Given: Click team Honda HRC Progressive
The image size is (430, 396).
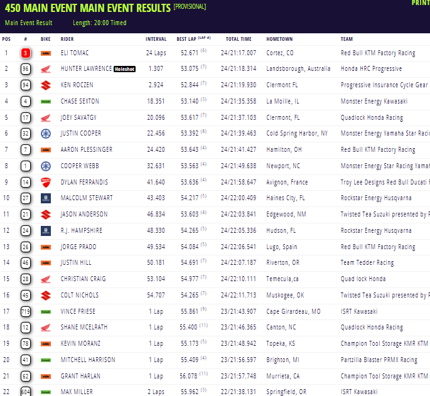Looking at the screenshot, I should click(x=372, y=68).
